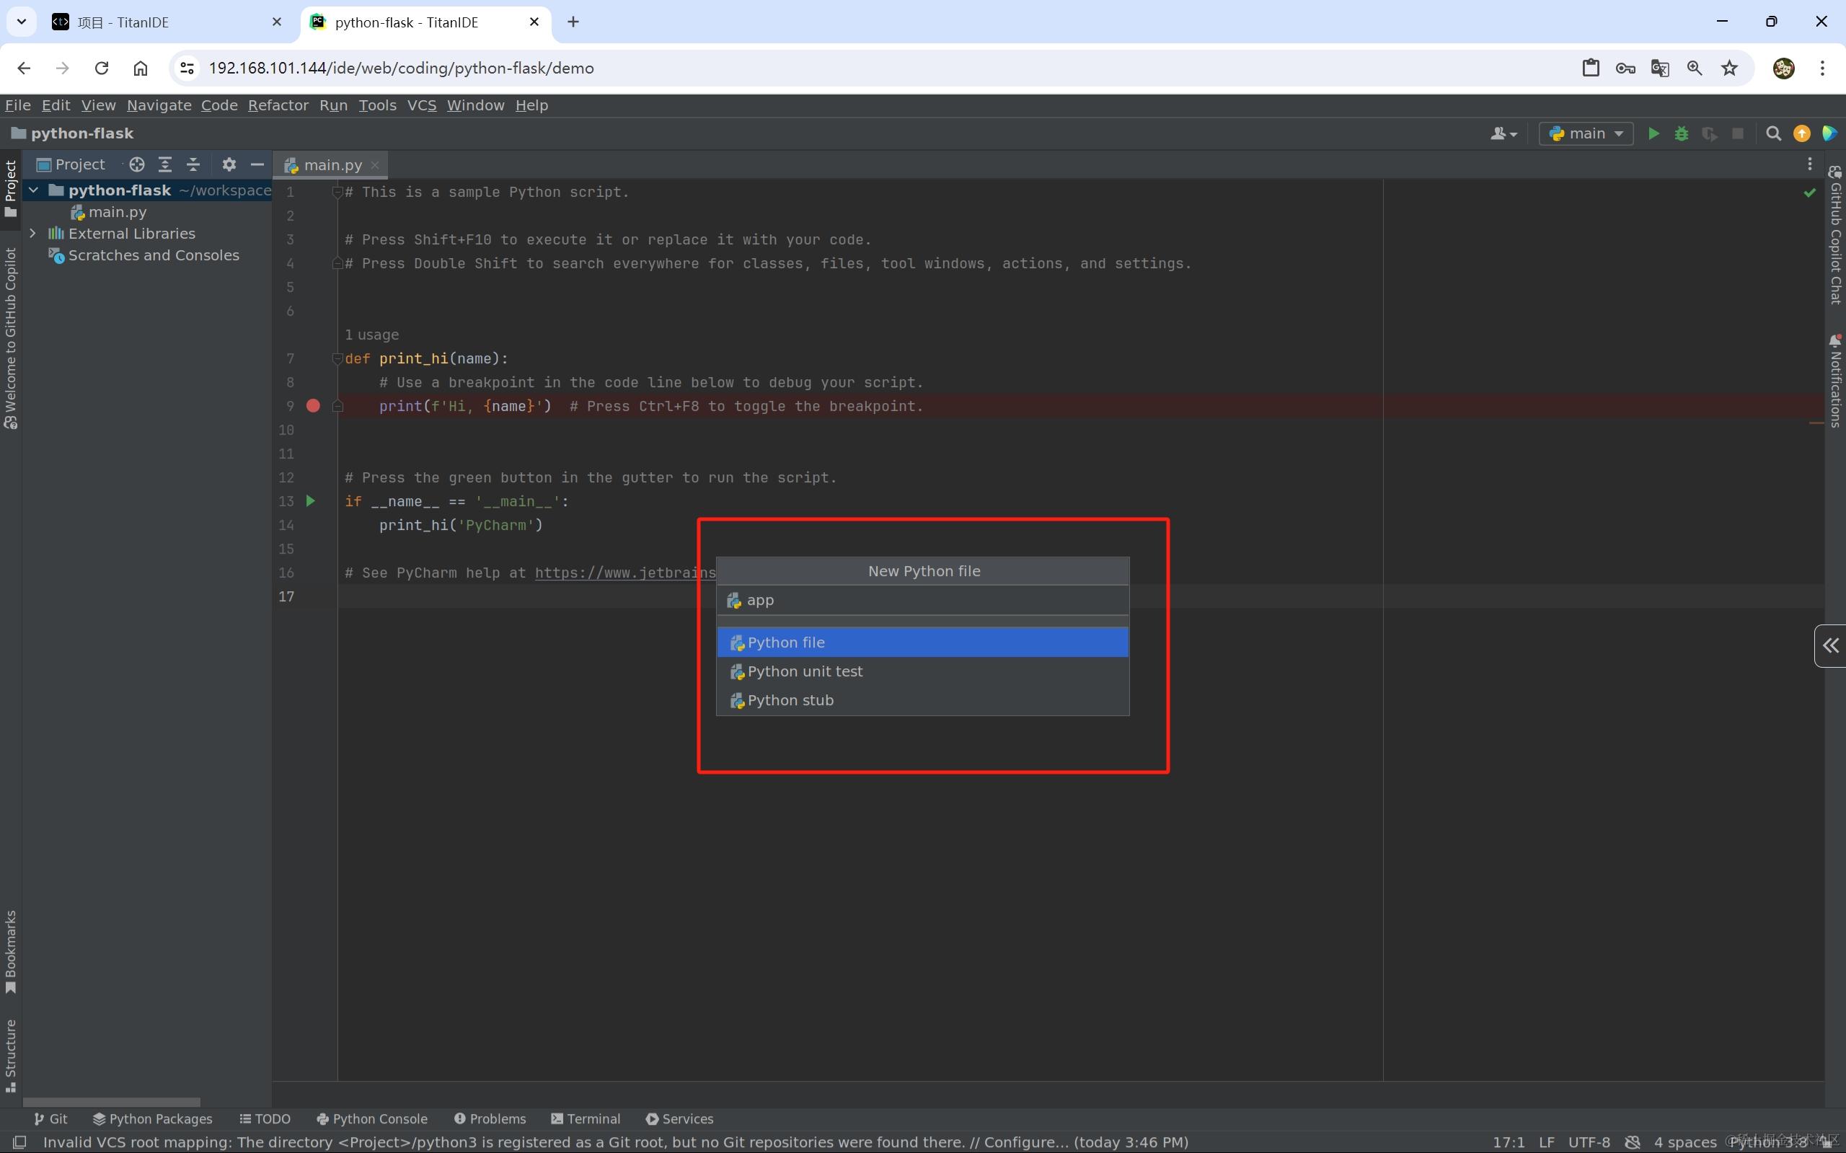Toggle GitHub Copilot Chat side panel

[1835, 236]
